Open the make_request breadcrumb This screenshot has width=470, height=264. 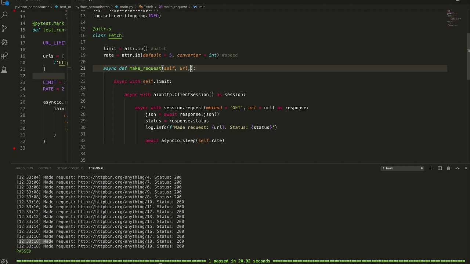click(x=173, y=7)
